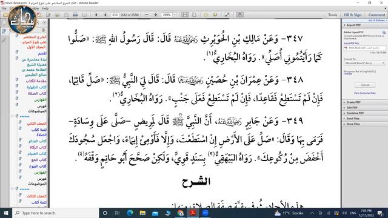Open the email envelope icon in toolbar
Viewport: 388px width, 218px height.
click(84, 15)
